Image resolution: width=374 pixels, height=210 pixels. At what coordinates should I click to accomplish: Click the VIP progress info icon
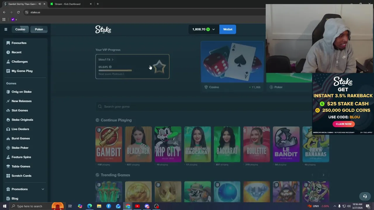(x=110, y=67)
